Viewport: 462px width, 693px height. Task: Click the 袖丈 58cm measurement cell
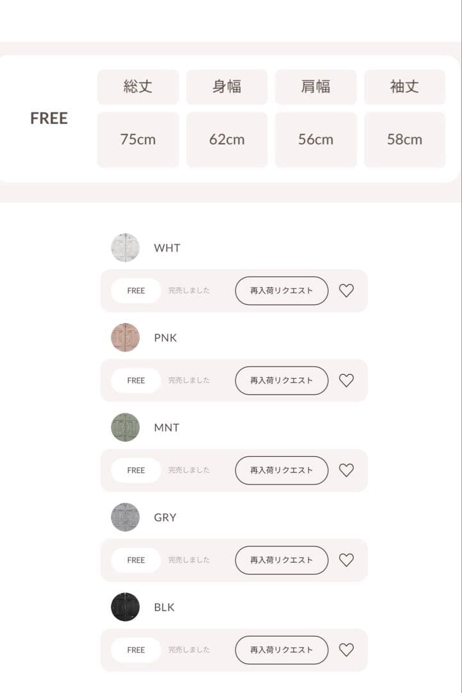tap(404, 139)
